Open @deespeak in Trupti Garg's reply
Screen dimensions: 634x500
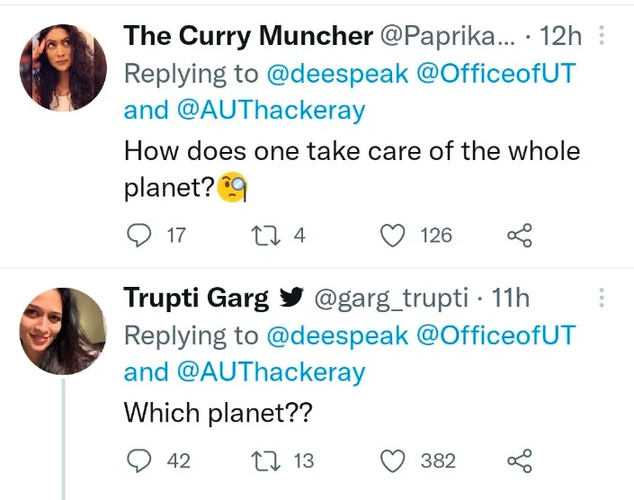[337, 336]
